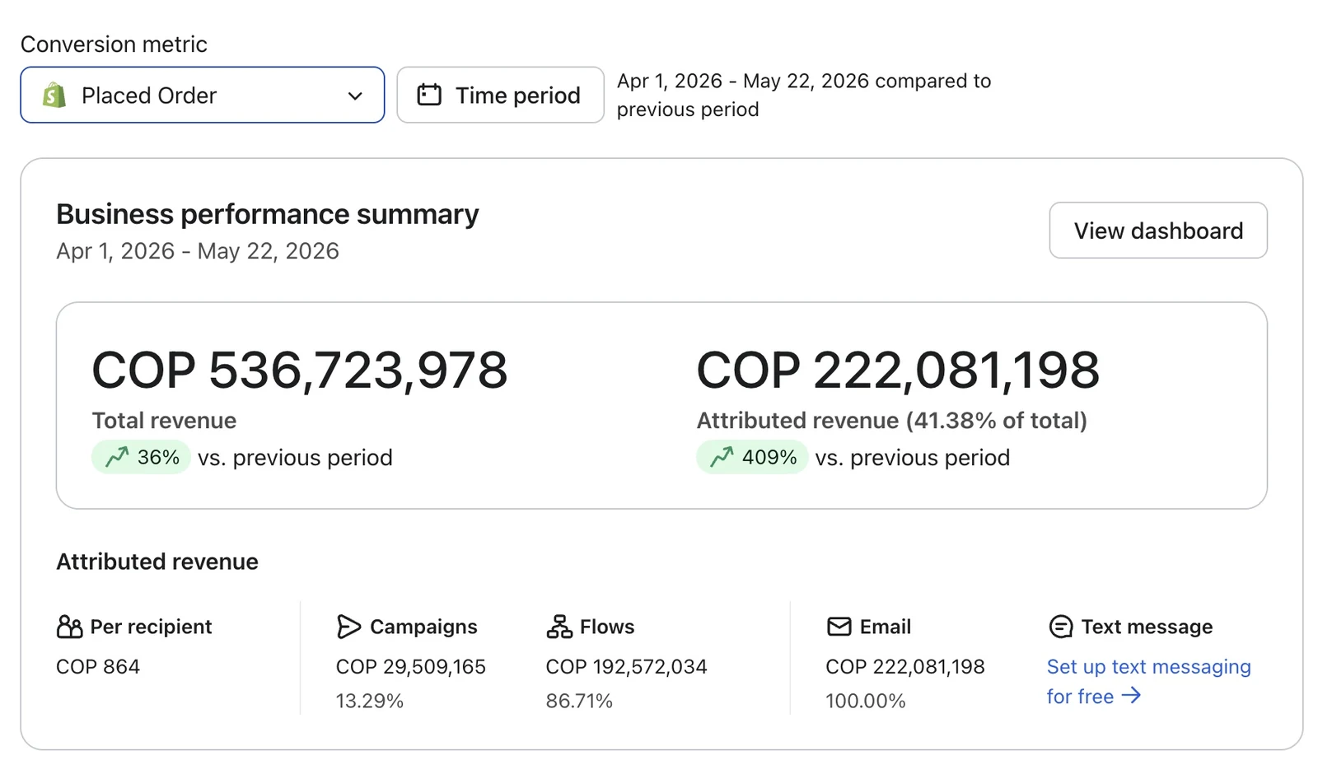Click the COP 222,081,198 headline attributed revenue
The image size is (1318, 774).
[898, 370]
